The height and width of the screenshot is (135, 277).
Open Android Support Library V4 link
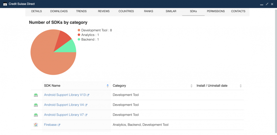click(64, 105)
